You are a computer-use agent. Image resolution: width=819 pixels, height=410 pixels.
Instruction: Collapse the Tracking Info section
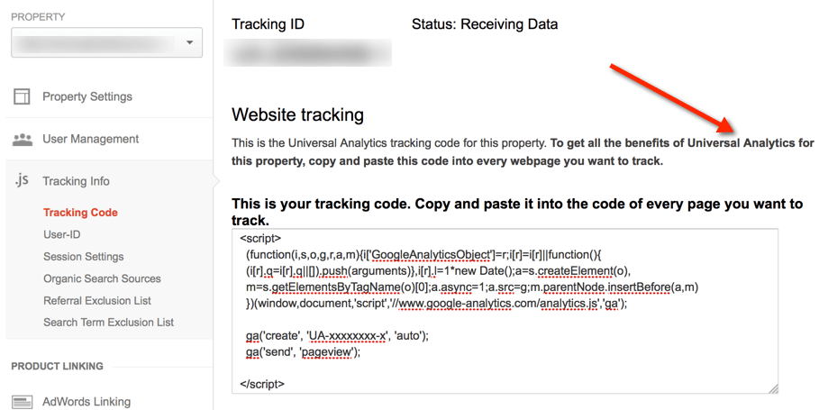coord(77,181)
